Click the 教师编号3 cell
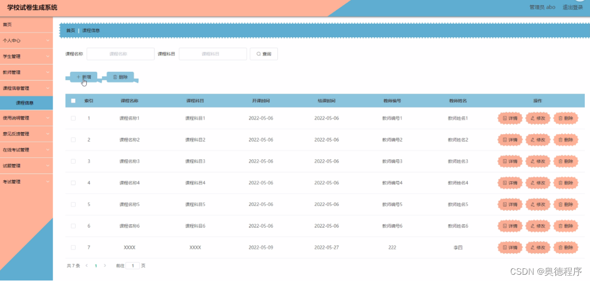This screenshot has height=281, width=590. pos(392,161)
